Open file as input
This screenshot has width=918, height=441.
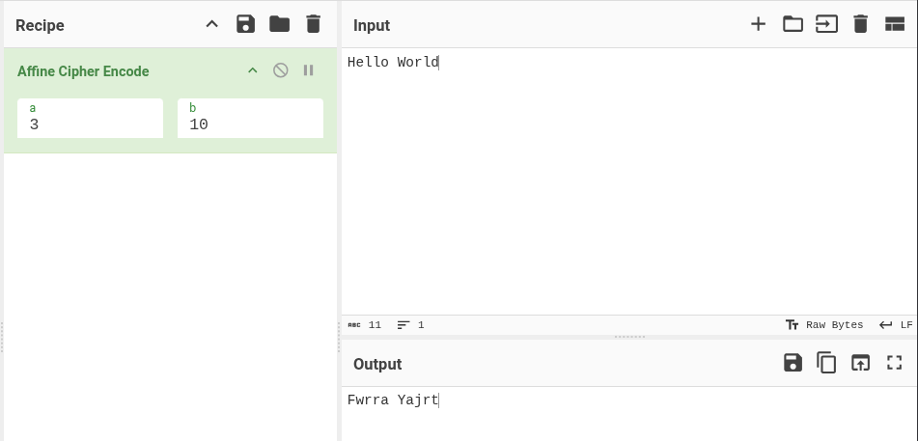click(826, 24)
